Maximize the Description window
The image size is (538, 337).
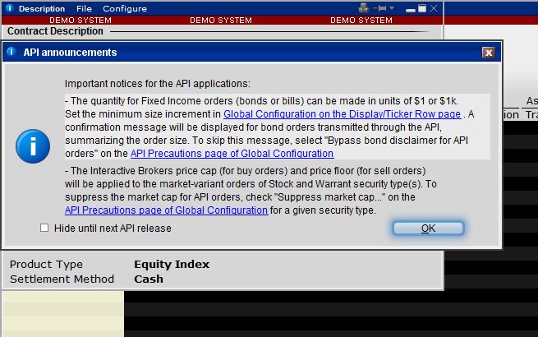point(422,8)
